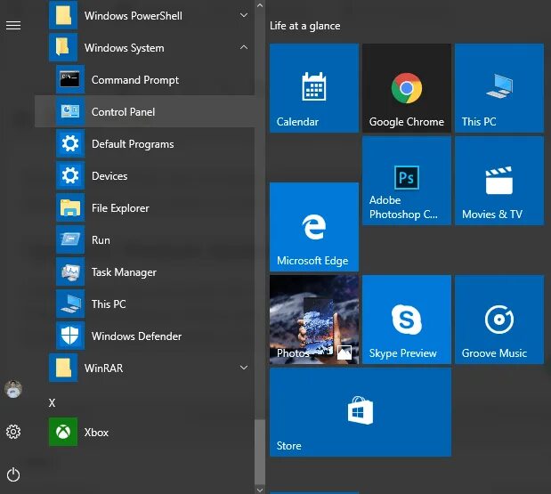Click the This PC list icon
Image resolution: width=551 pixels, height=494 pixels.
tap(70, 304)
